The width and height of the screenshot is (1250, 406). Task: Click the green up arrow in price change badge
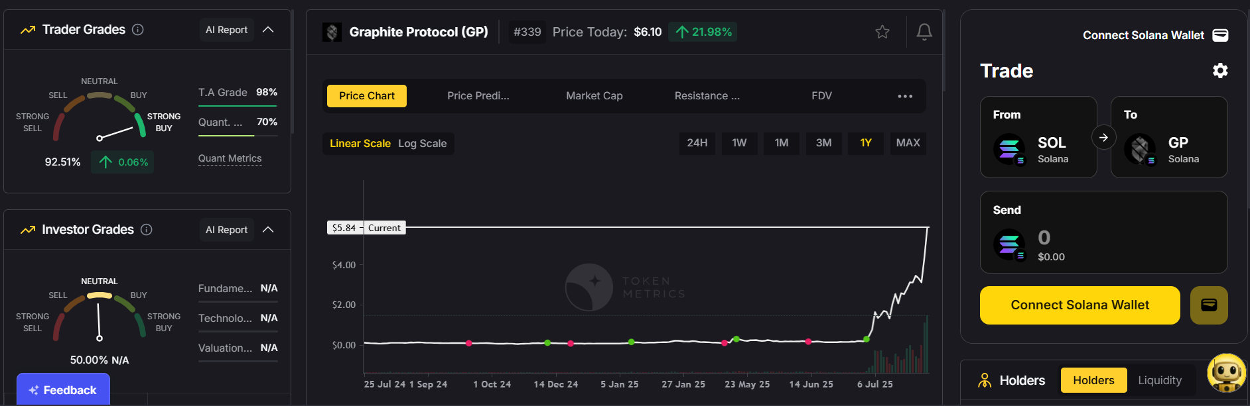[682, 32]
